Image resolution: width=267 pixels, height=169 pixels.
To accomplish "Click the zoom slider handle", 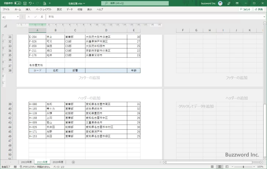I will 243,167.
